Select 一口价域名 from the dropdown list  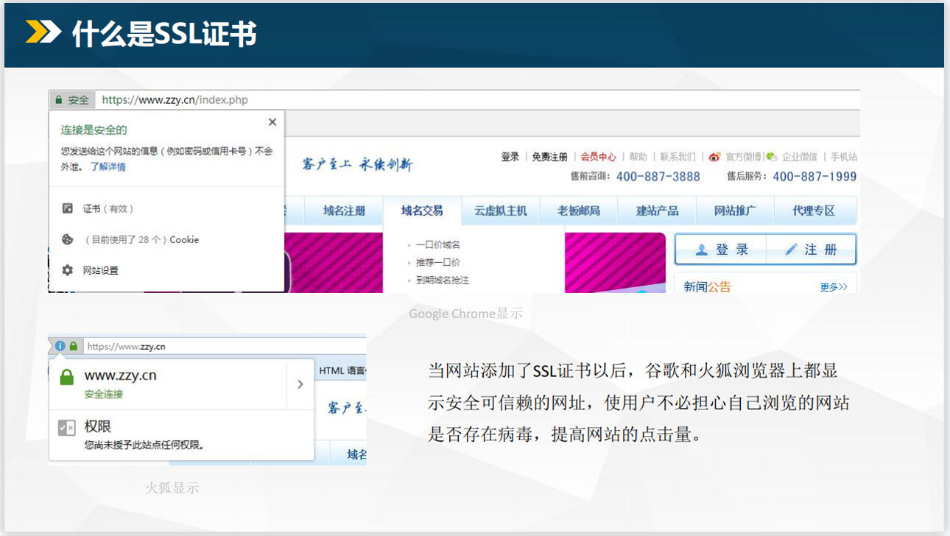point(437,244)
